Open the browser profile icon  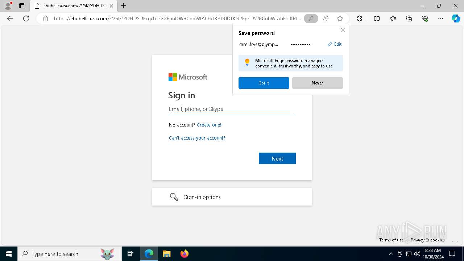pos(8,6)
